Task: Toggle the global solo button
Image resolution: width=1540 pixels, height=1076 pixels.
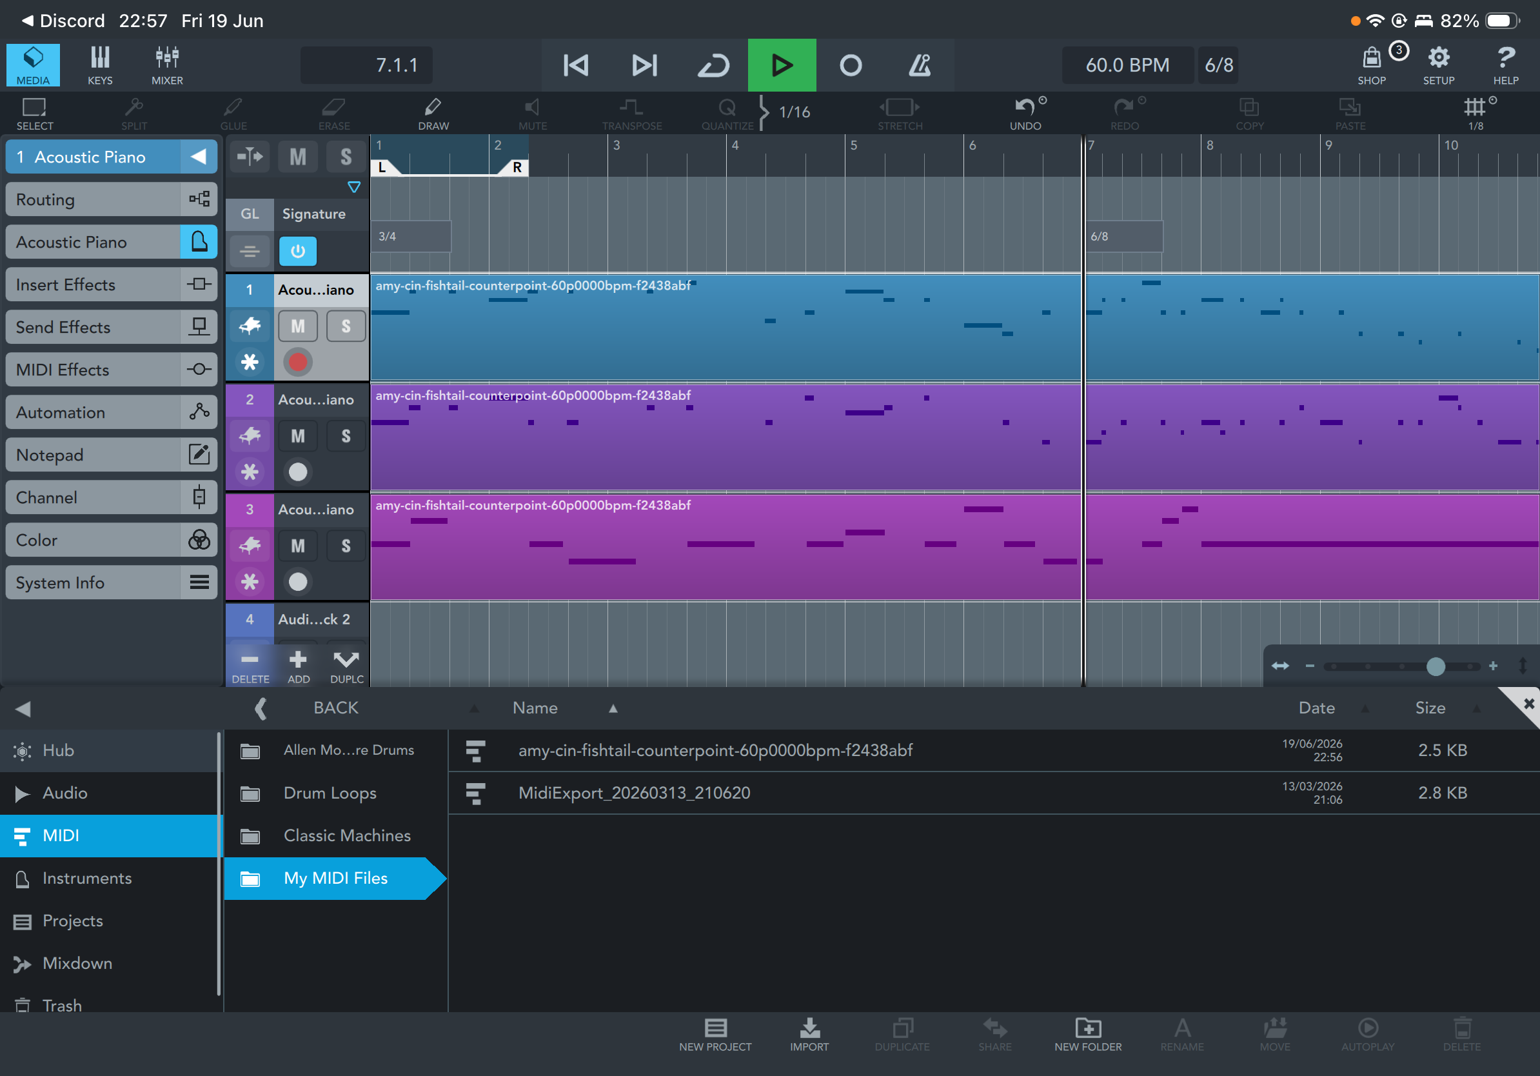Action: point(346,157)
